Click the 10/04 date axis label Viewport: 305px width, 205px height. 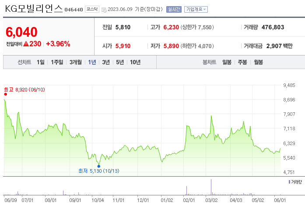[x=98, y=200]
